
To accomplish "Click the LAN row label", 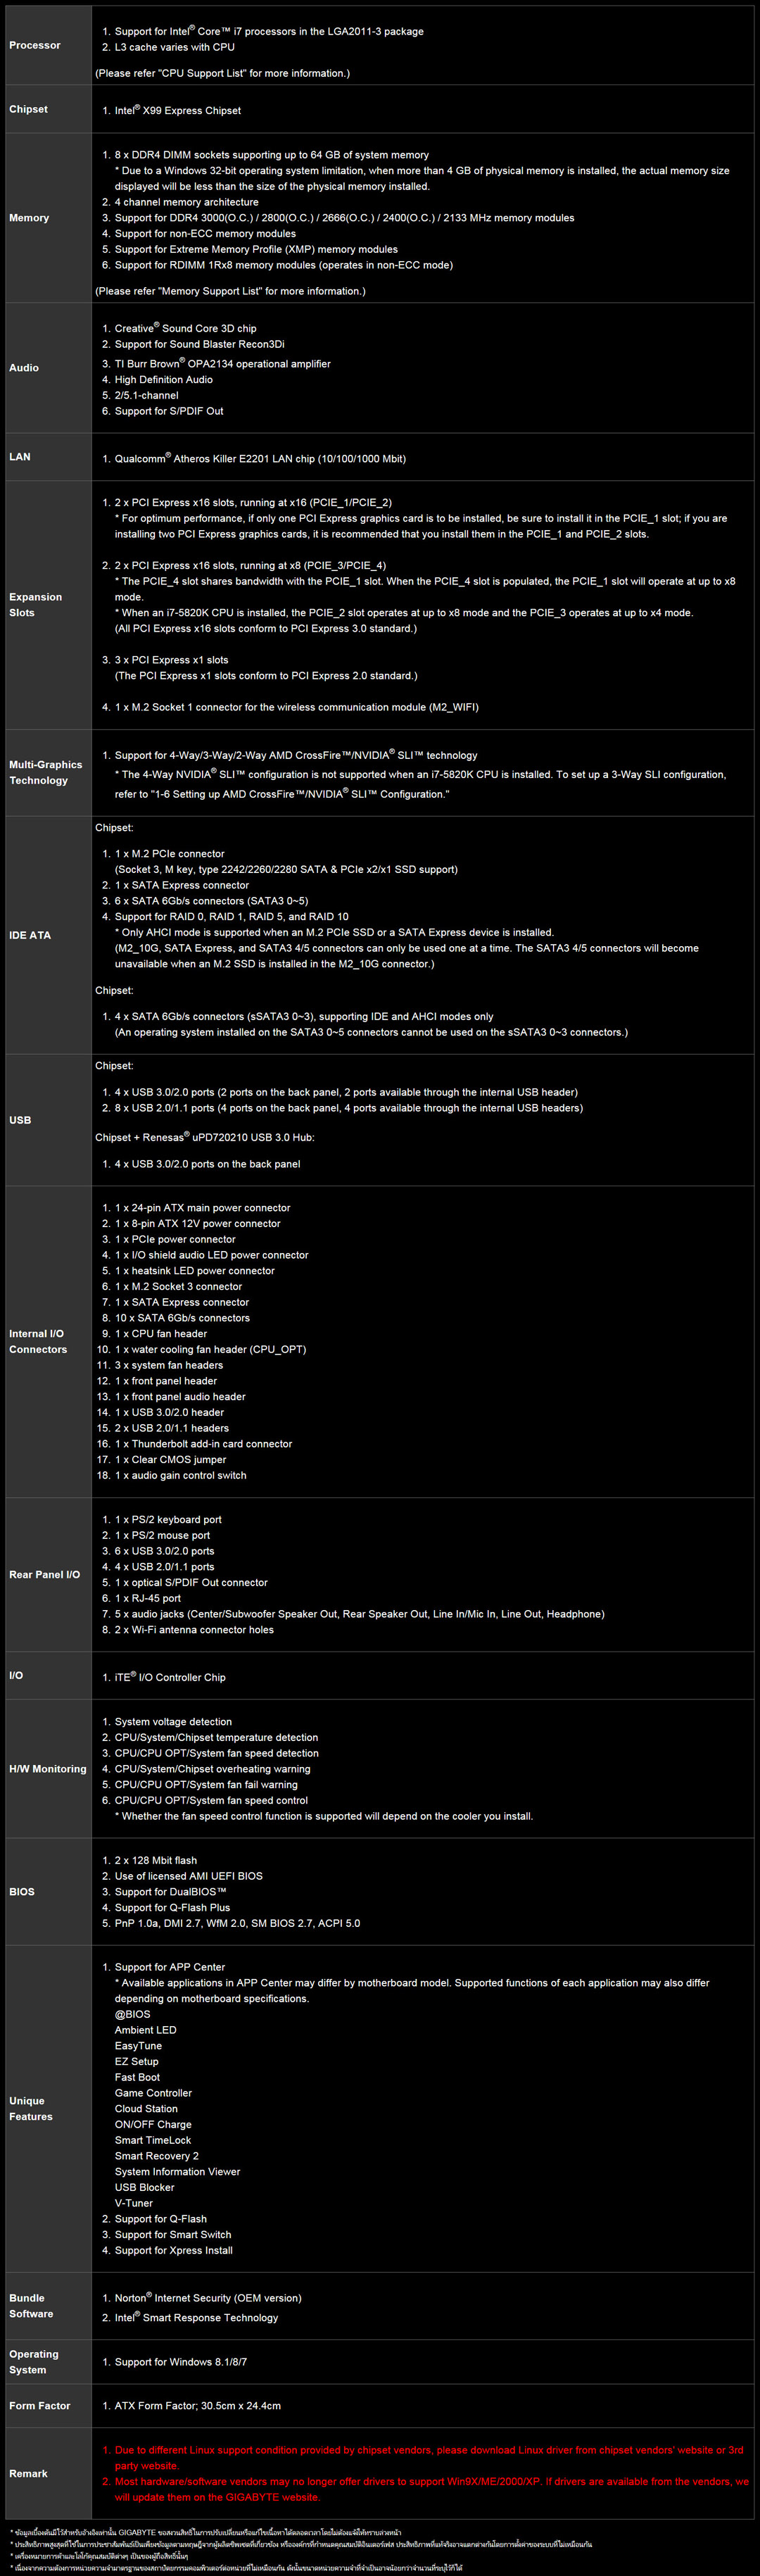I will tap(20, 457).
